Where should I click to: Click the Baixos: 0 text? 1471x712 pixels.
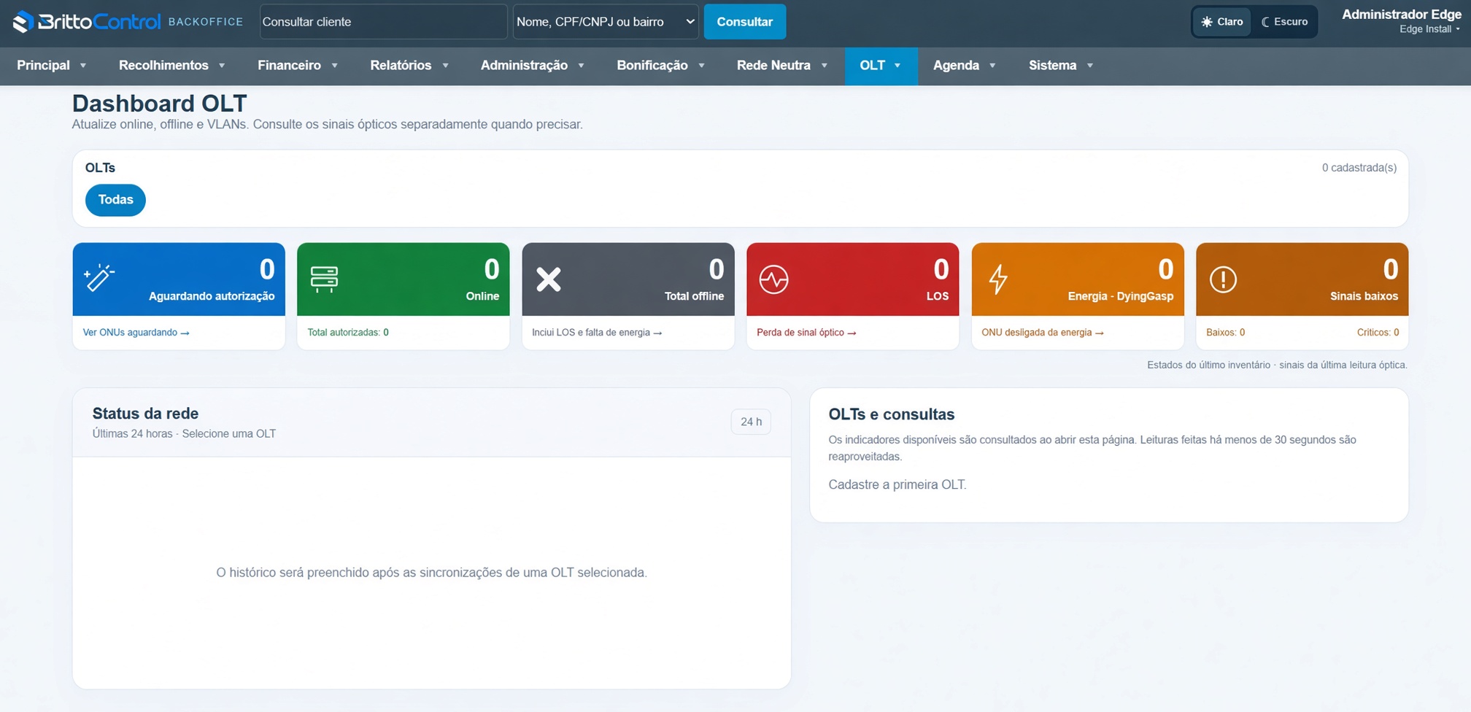[x=1225, y=333]
